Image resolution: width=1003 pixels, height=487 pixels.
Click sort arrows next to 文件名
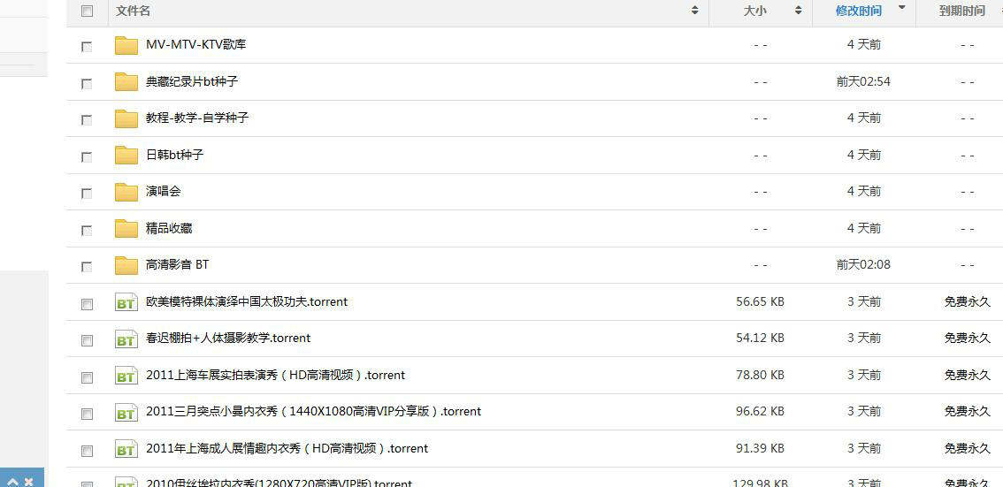(694, 11)
